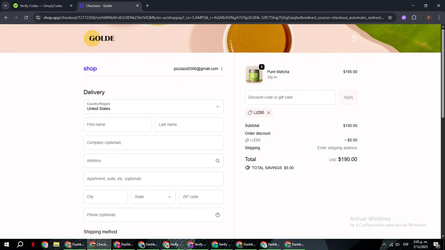
Task: View site information icon in address bar
Action: click(x=38, y=17)
